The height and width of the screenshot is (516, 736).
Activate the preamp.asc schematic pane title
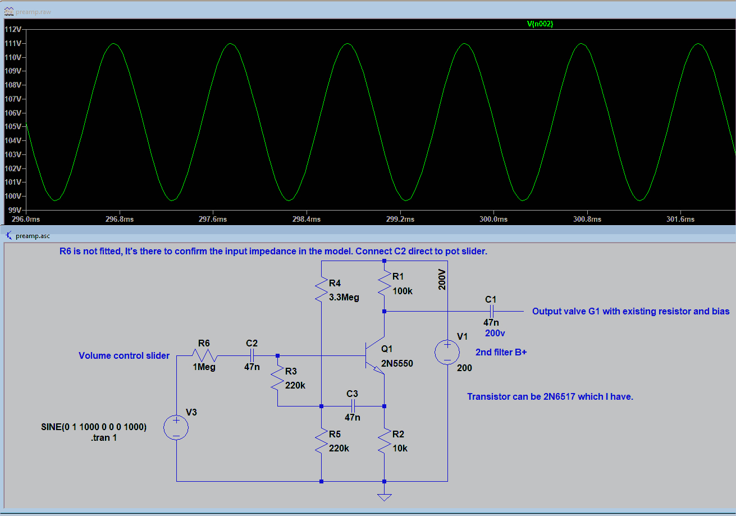33,236
